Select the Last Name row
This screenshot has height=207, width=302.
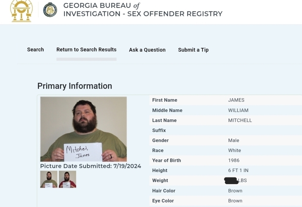pos(226,120)
